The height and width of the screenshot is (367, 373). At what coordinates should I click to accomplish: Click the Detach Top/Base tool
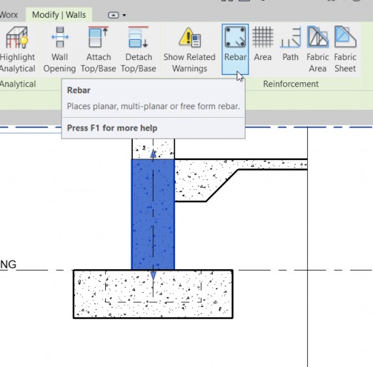tap(139, 49)
